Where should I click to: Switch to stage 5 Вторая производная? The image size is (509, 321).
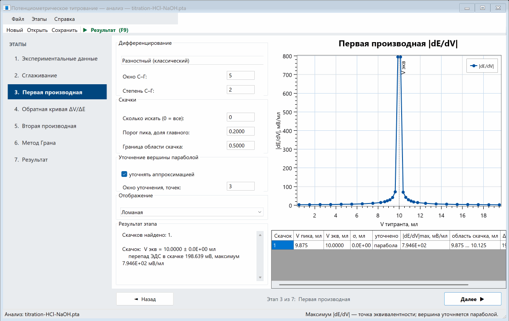(57, 126)
